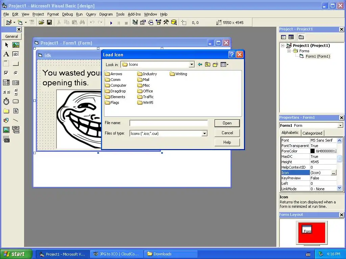The image size is (346, 259).
Task: Click View Code in Project panel
Action: coord(283,37)
